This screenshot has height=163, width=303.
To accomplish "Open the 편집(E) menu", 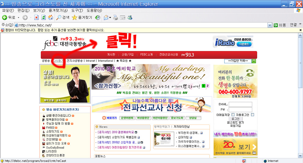I will click(23, 10).
